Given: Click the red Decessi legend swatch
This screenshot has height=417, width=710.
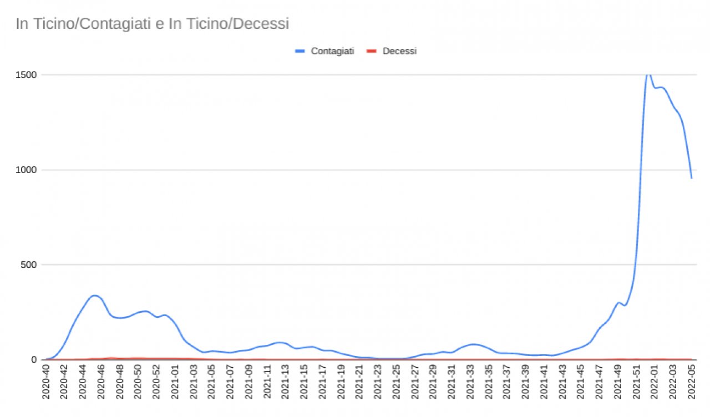Looking at the screenshot, I should [x=372, y=51].
